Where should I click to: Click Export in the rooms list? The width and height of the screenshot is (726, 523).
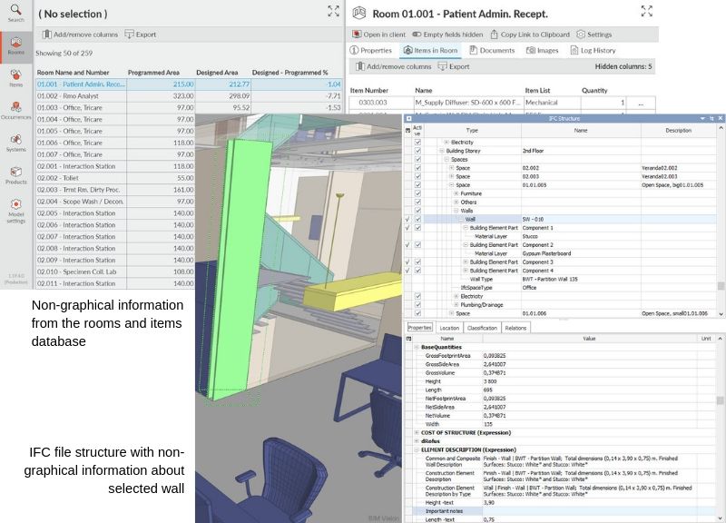141,35
